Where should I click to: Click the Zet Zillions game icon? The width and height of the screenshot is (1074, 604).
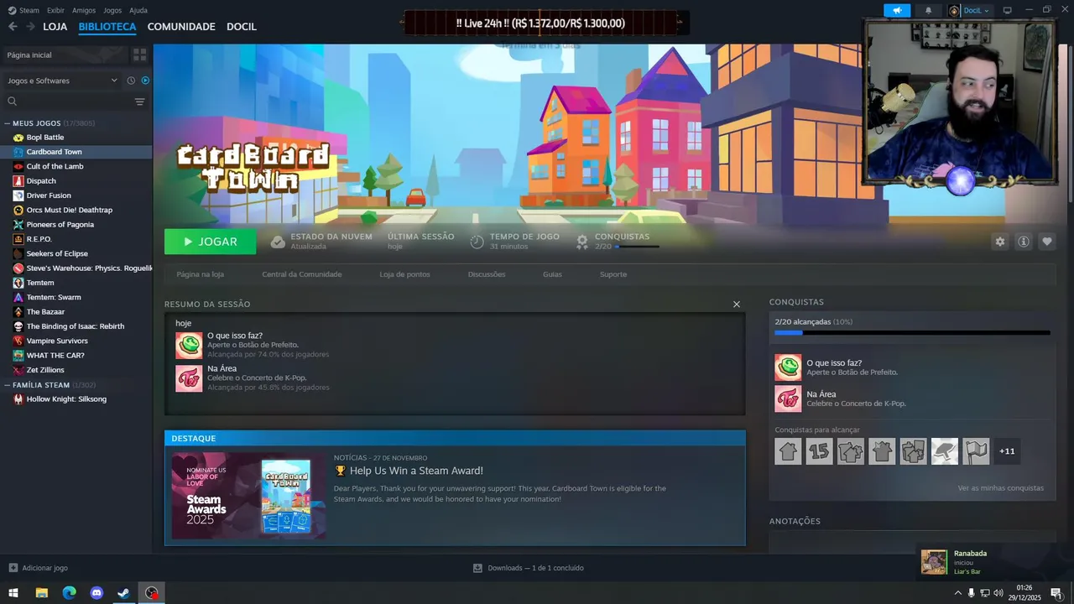pyautogui.click(x=18, y=370)
